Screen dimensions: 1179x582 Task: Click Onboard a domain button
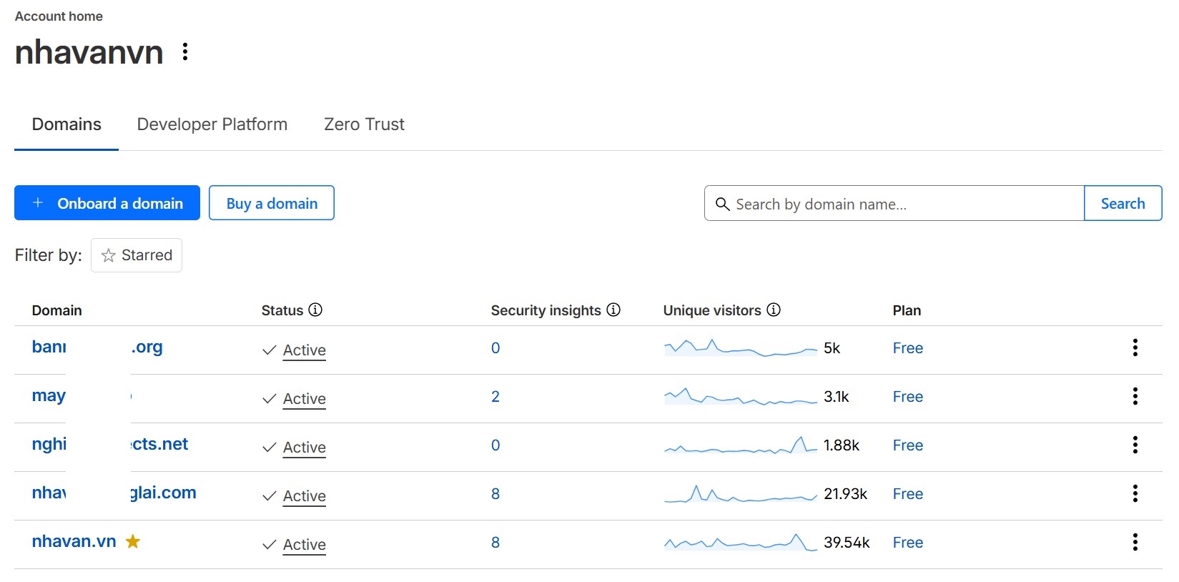(107, 203)
